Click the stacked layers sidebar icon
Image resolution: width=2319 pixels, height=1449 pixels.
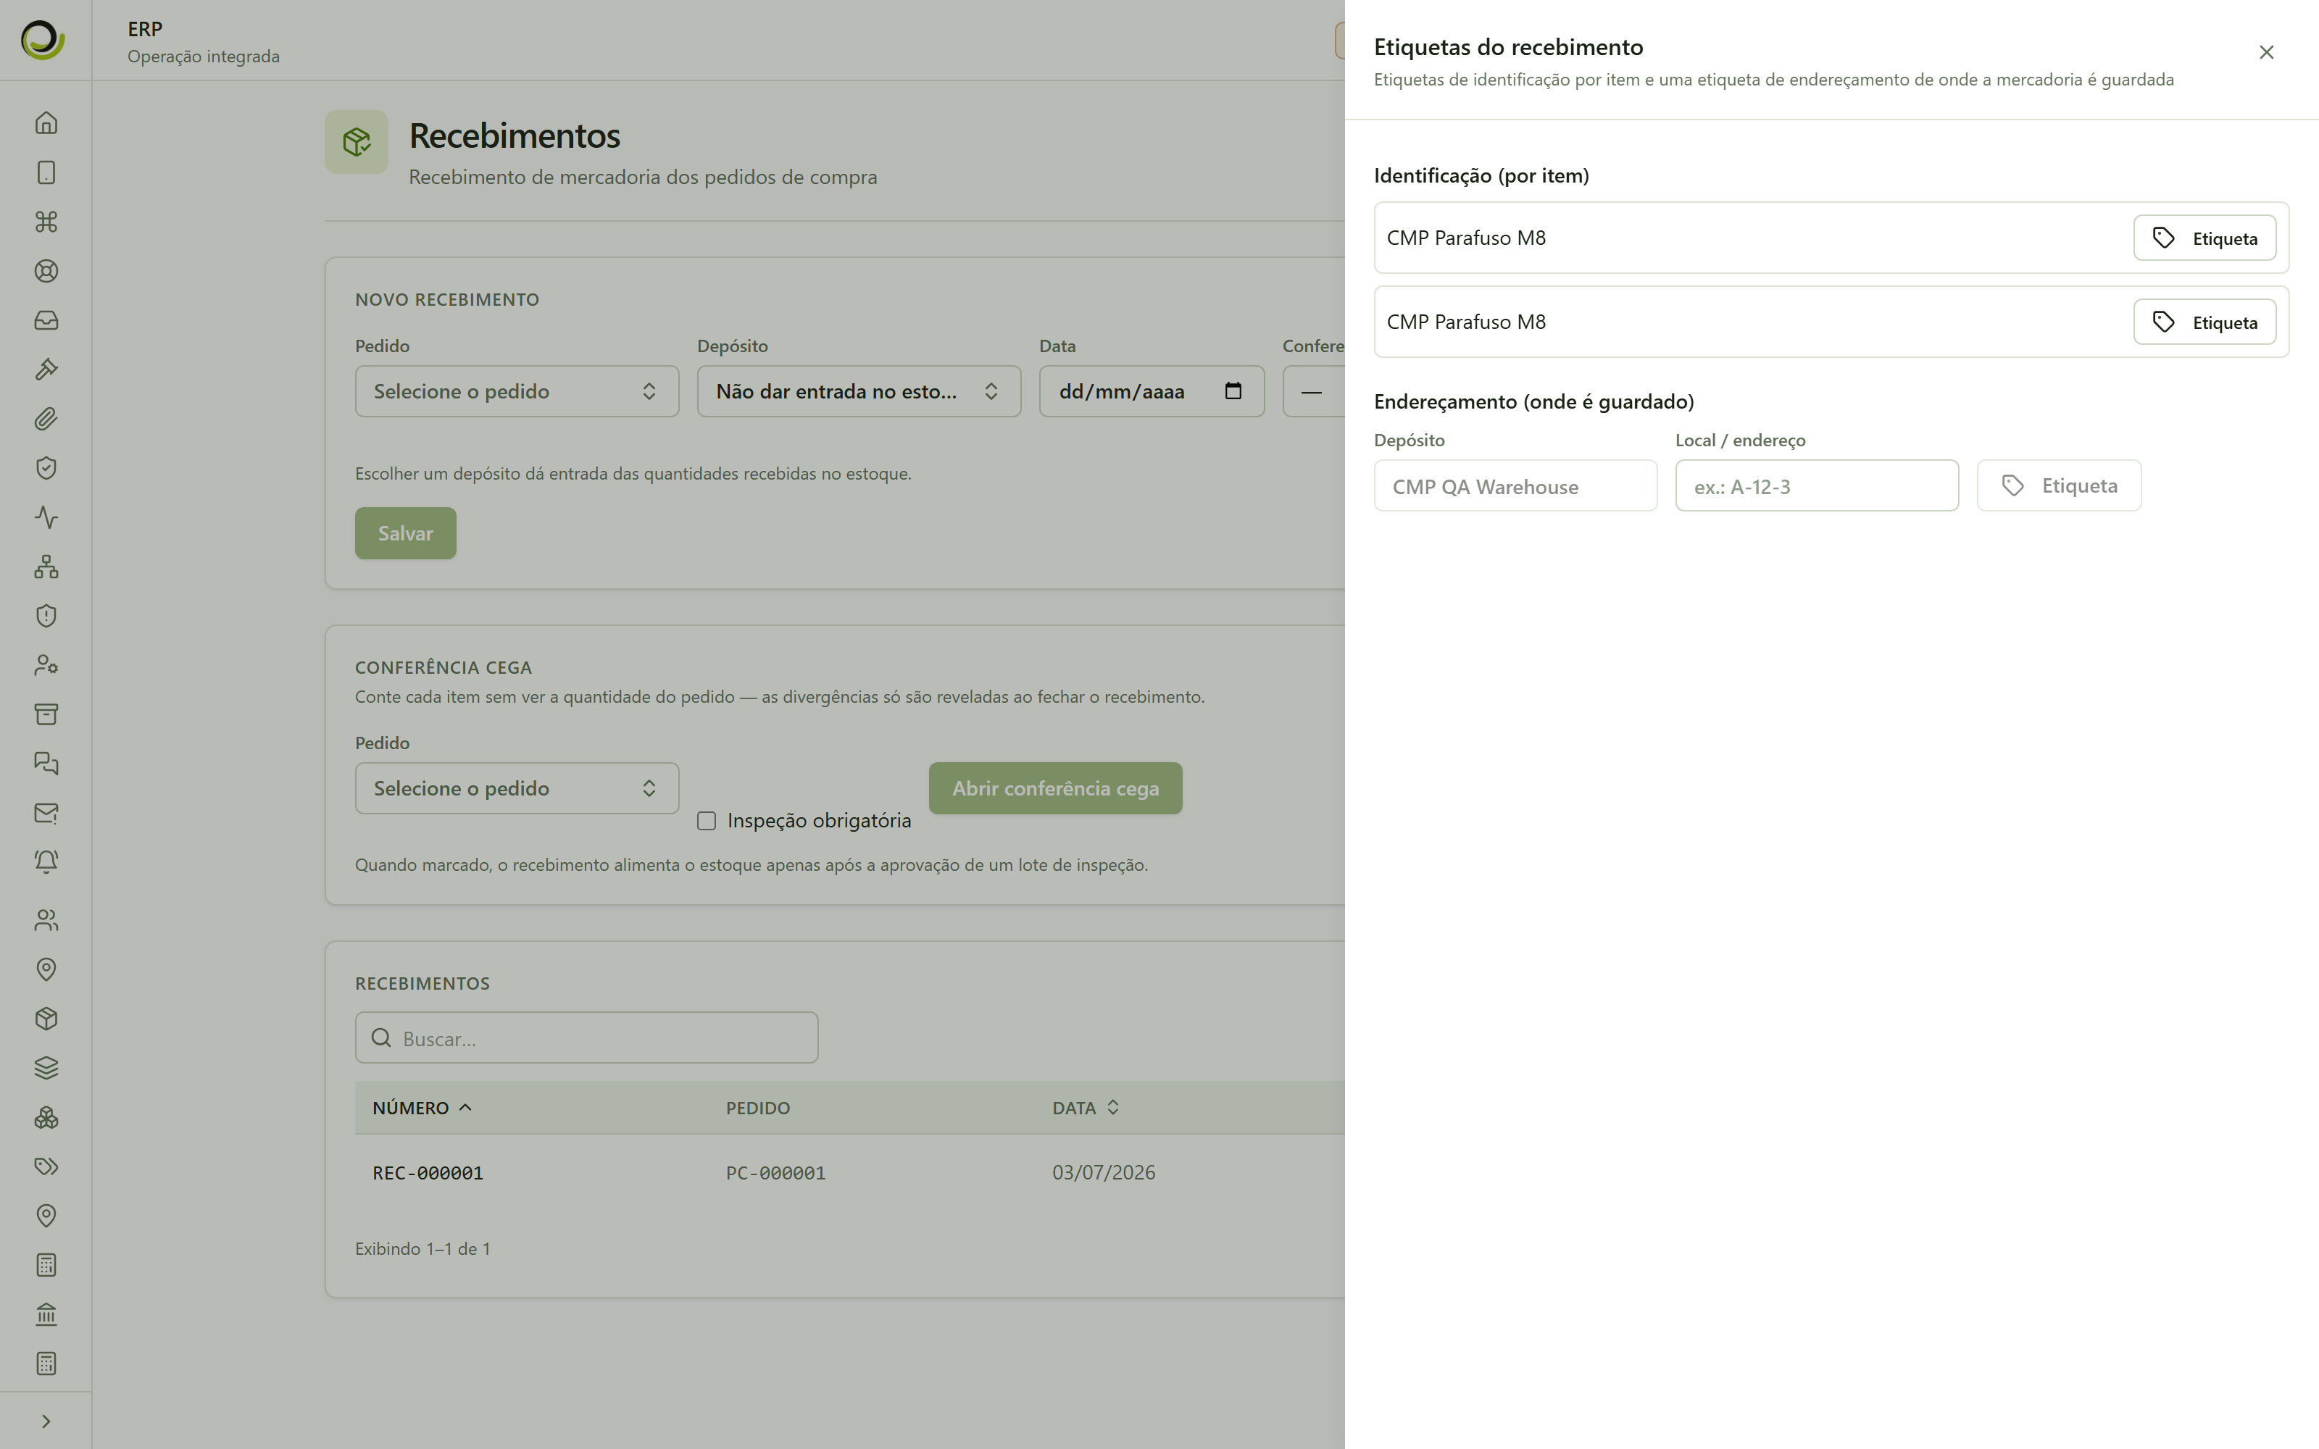pyautogui.click(x=46, y=1068)
